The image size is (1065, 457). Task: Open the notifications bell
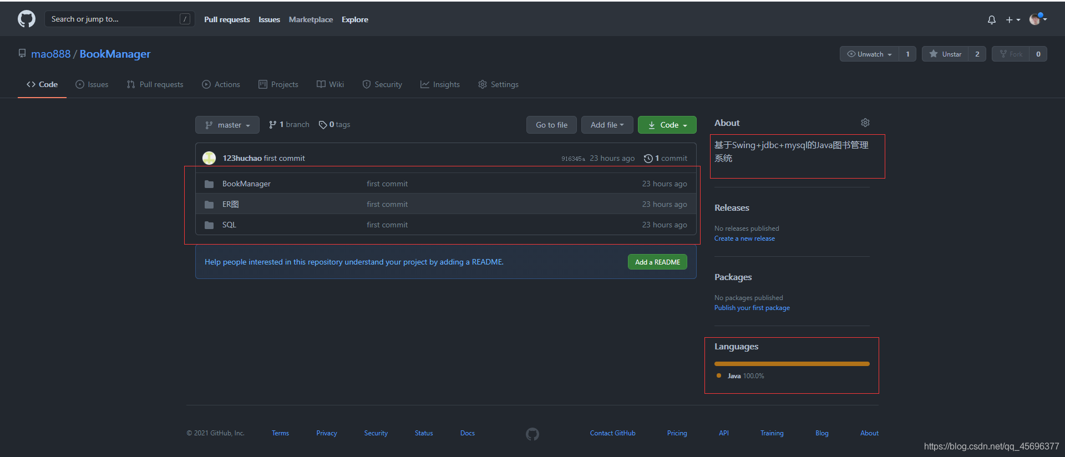(992, 19)
